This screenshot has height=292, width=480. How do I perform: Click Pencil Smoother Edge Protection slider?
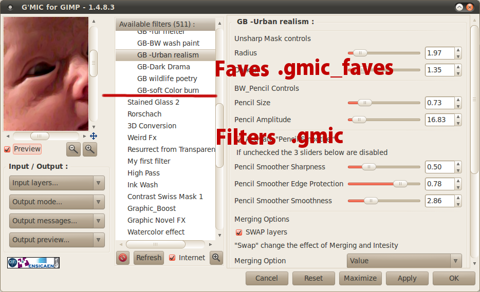(384, 184)
